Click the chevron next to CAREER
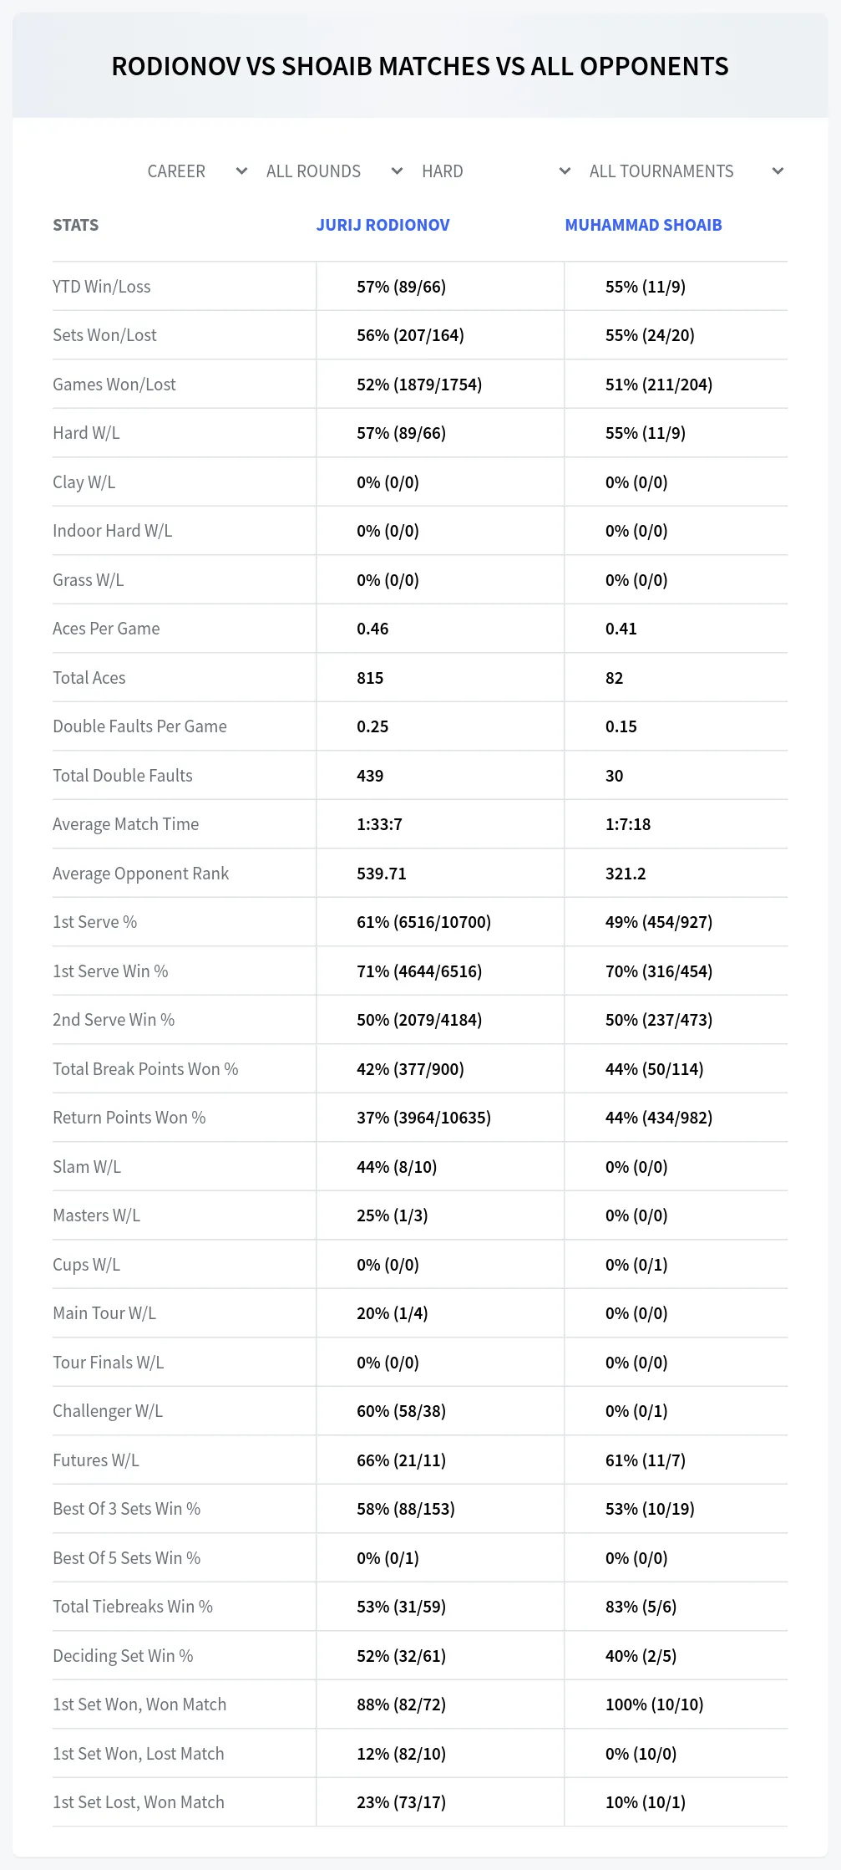The width and height of the screenshot is (841, 1870). click(x=242, y=171)
